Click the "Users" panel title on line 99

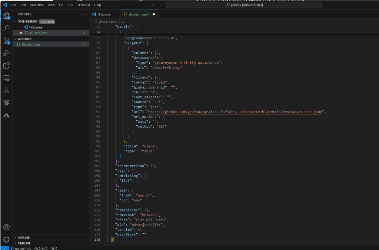pyautogui.click(x=149, y=146)
